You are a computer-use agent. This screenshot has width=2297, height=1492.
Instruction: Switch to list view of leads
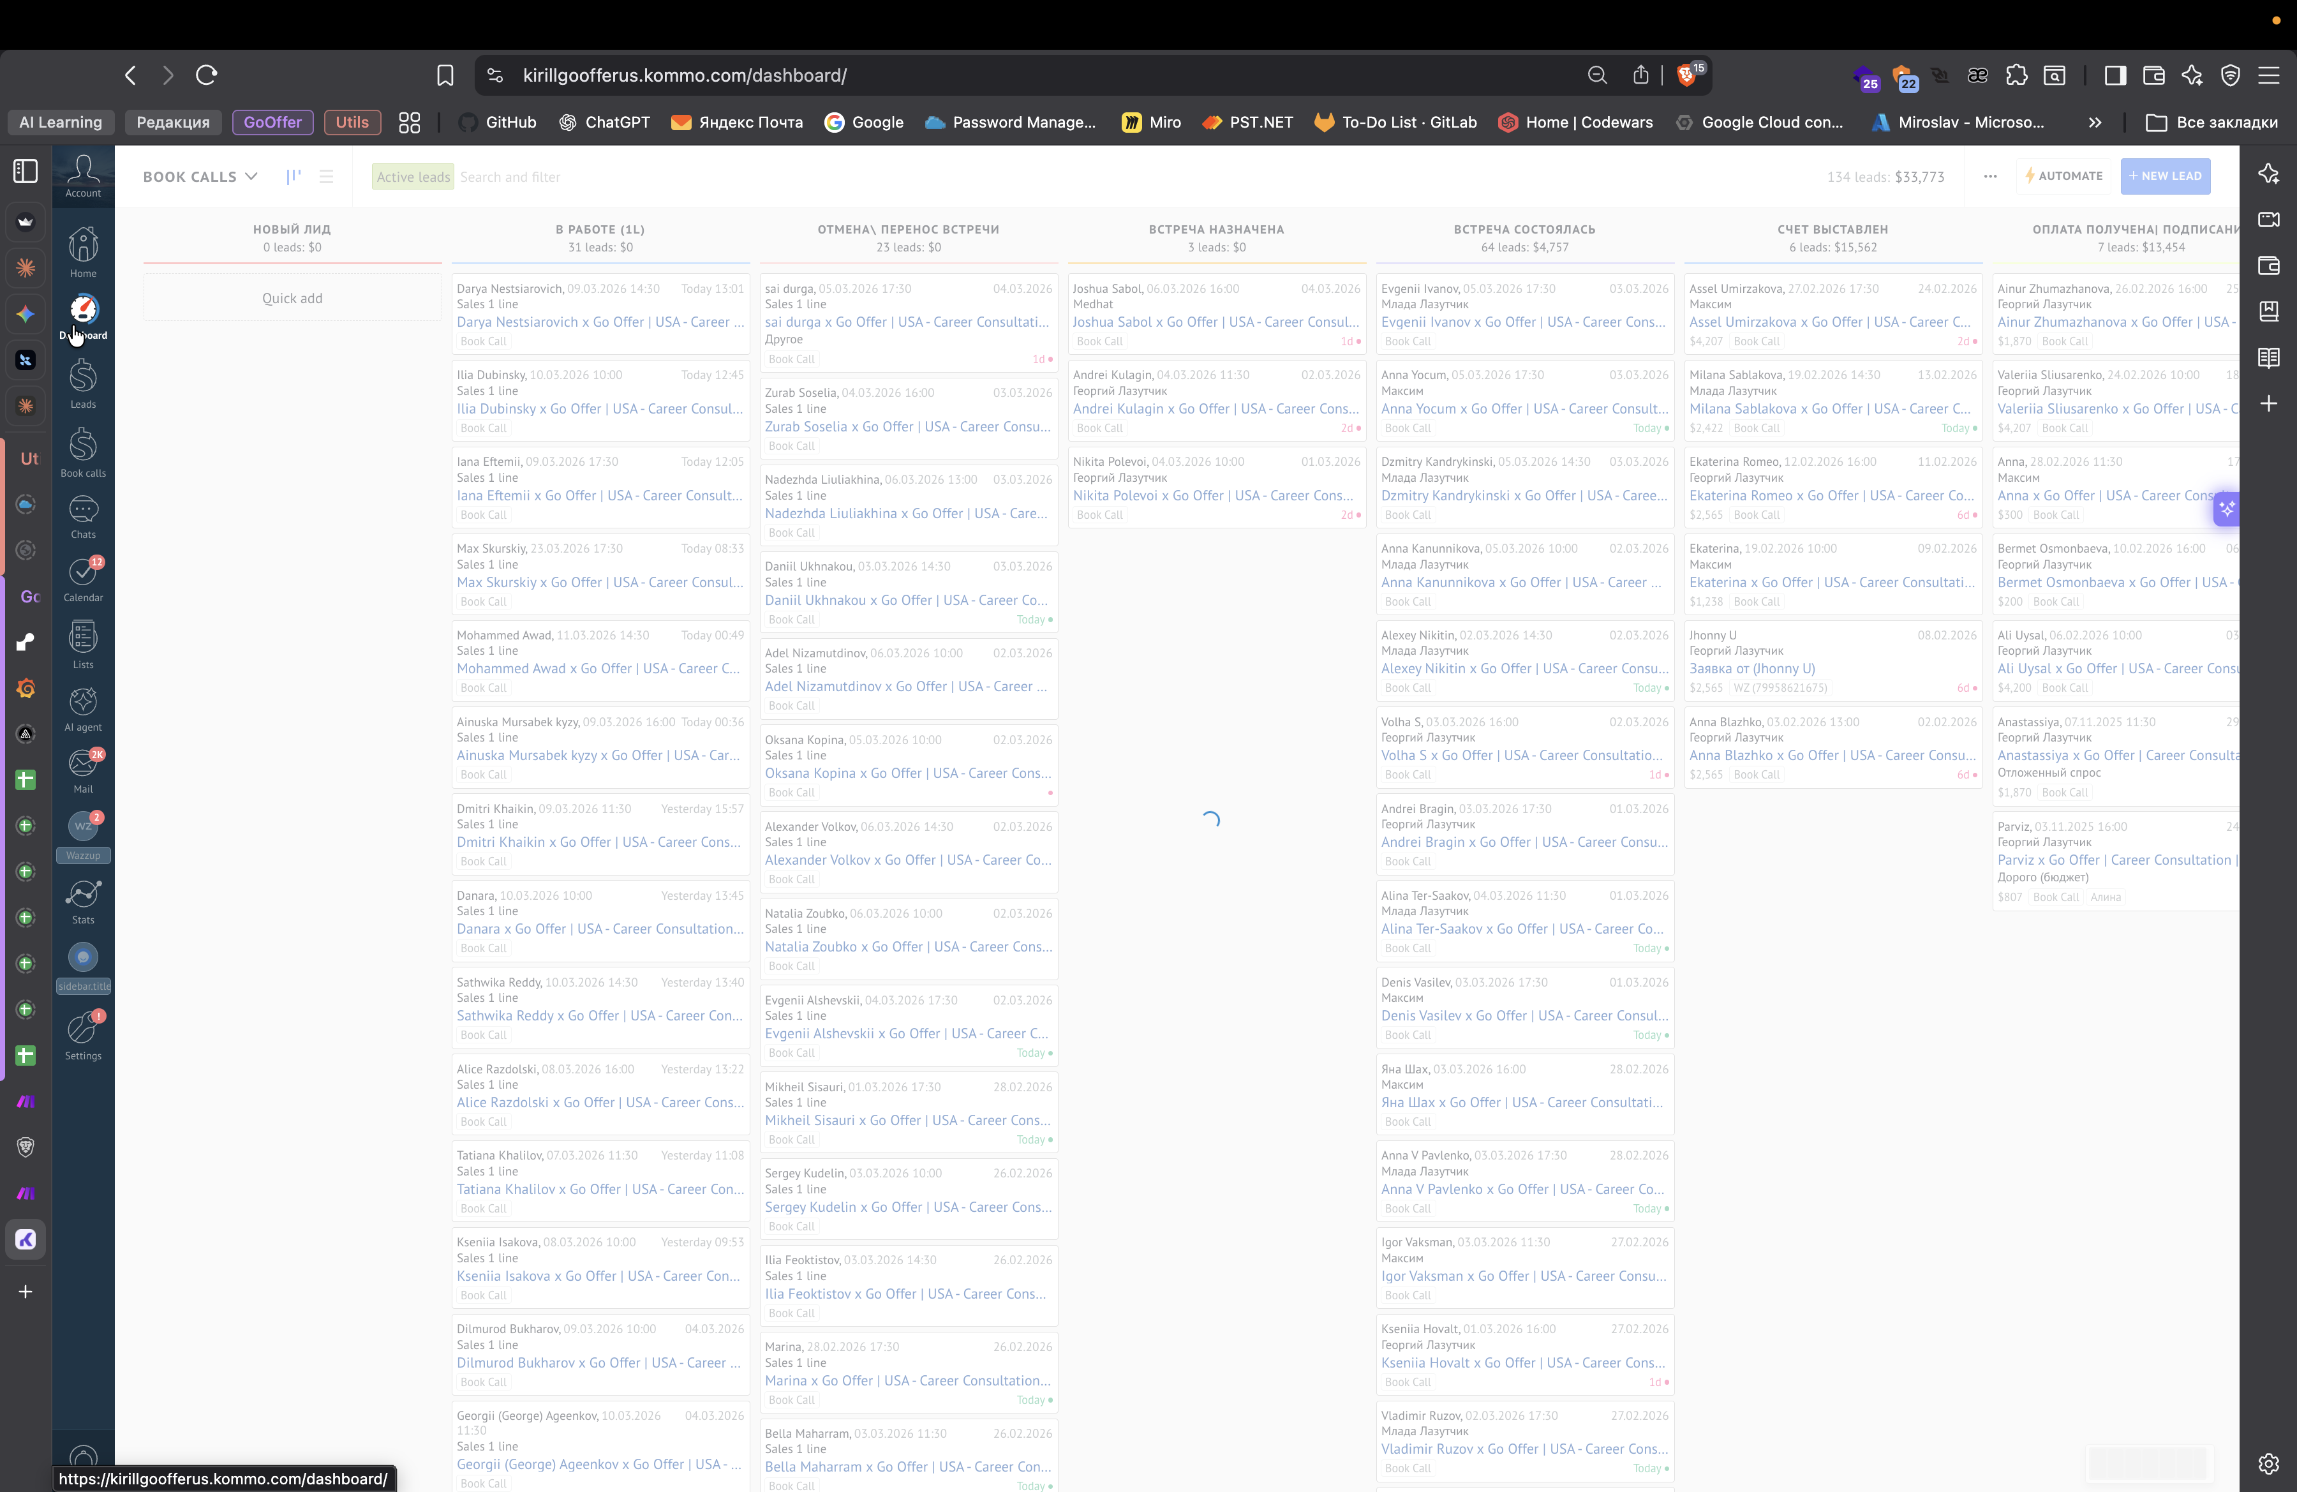pyautogui.click(x=326, y=177)
